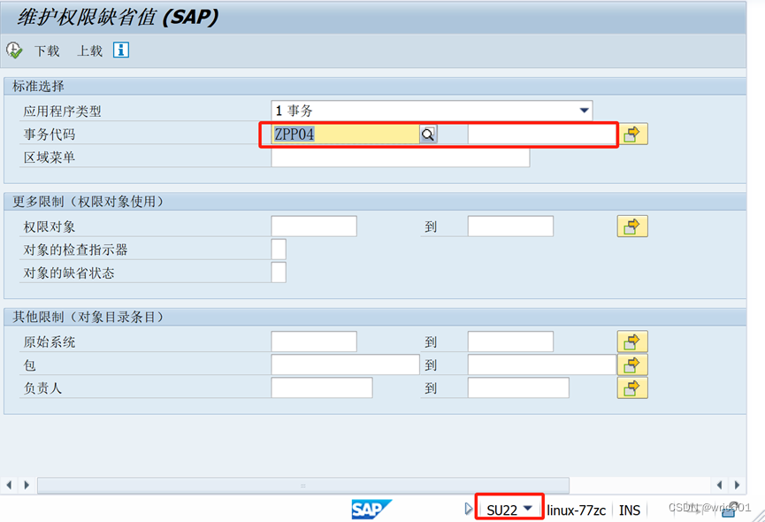Click the linux-77zc status text
Screen dimensions: 765x522
pyautogui.click(x=577, y=510)
